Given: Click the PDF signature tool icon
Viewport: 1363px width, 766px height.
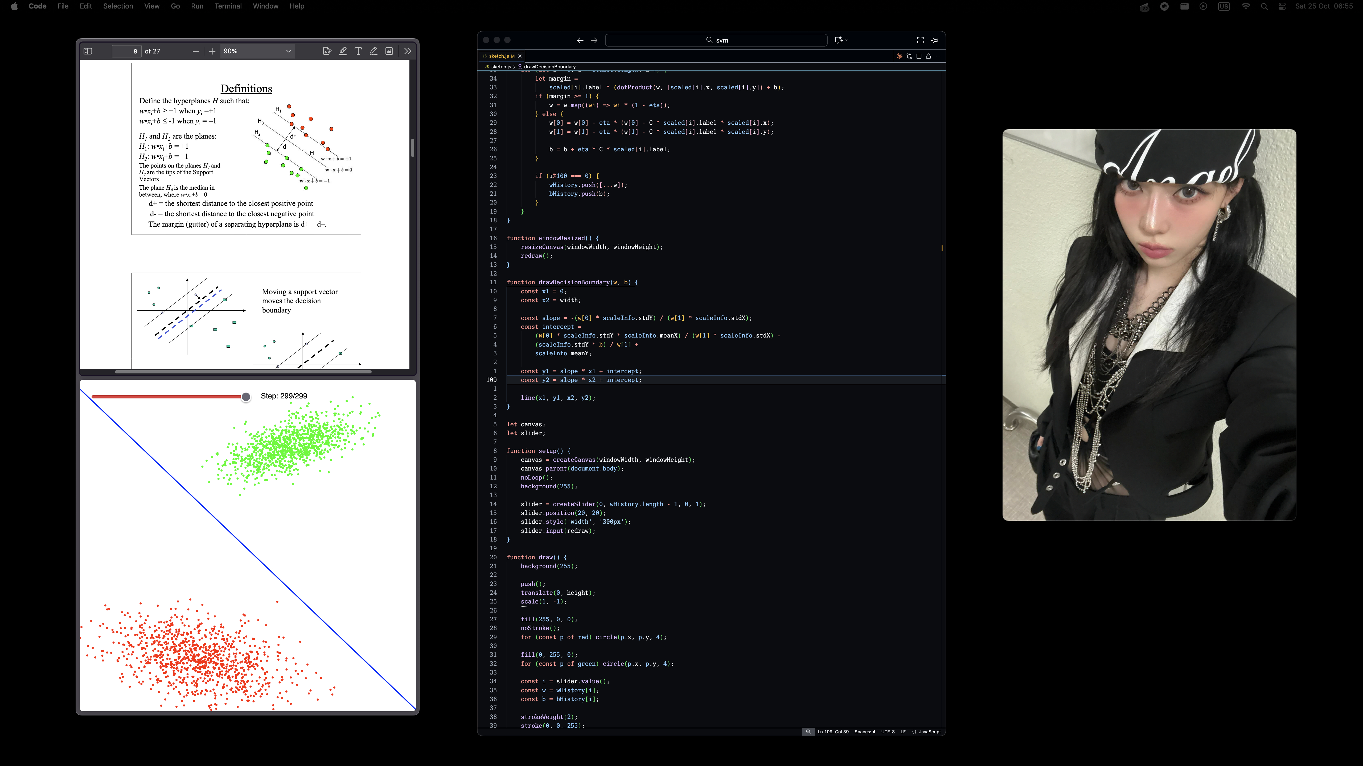Looking at the screenshot, I should 327,51.
